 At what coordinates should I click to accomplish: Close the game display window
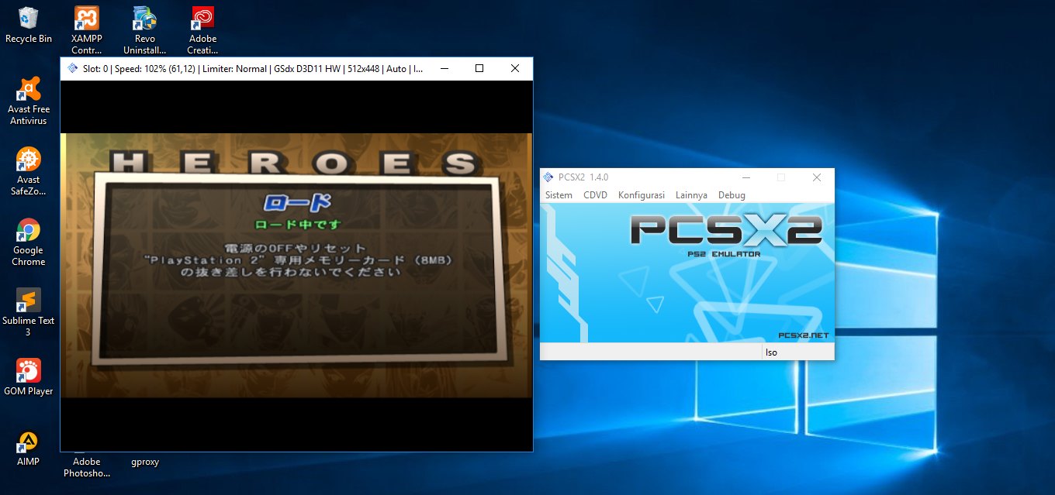point(515,68)
